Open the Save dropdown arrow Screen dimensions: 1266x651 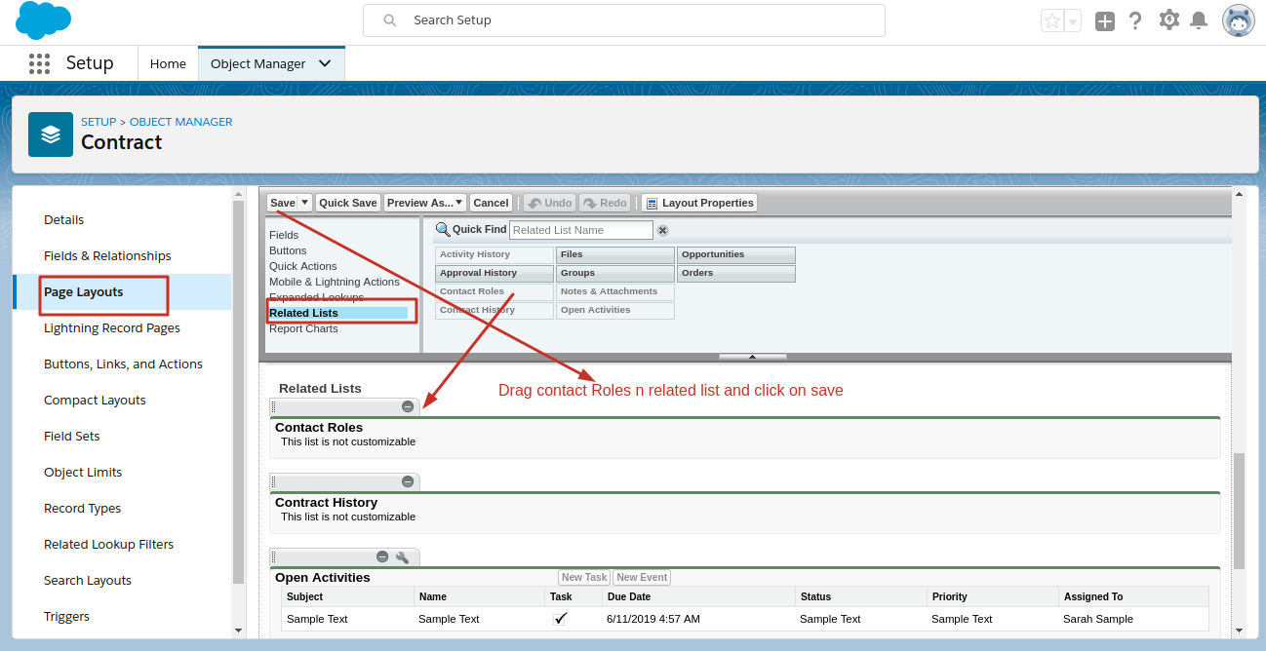(304, 203)
